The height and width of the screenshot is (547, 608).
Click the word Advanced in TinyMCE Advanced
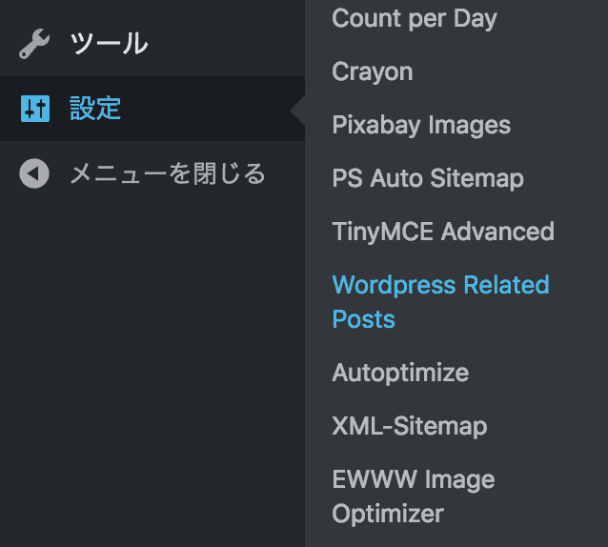click(x=497, y=232)
